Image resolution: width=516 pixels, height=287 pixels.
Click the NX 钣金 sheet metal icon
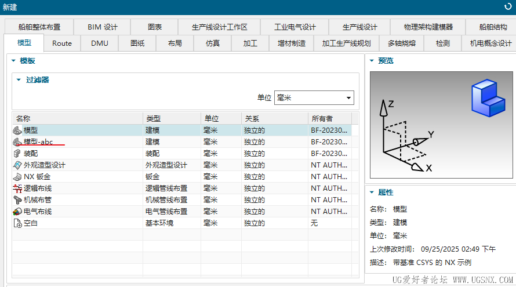(x=17, y=177)
